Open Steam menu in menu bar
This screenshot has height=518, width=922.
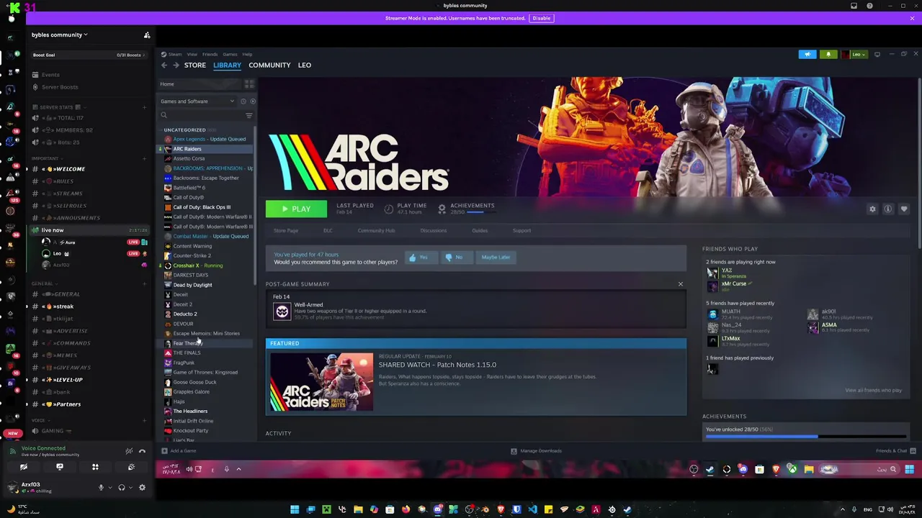174,54
